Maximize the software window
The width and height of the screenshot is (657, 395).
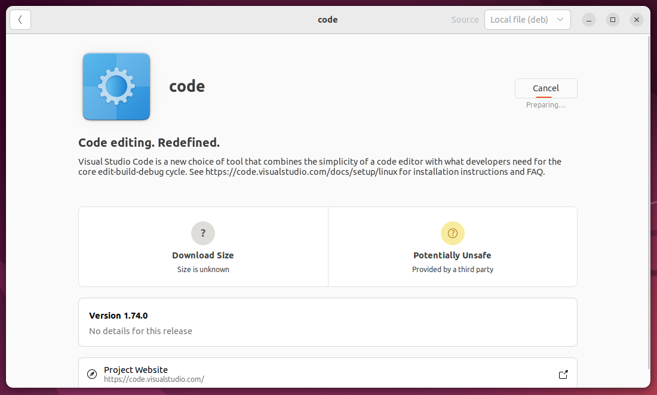coord(612,20)
